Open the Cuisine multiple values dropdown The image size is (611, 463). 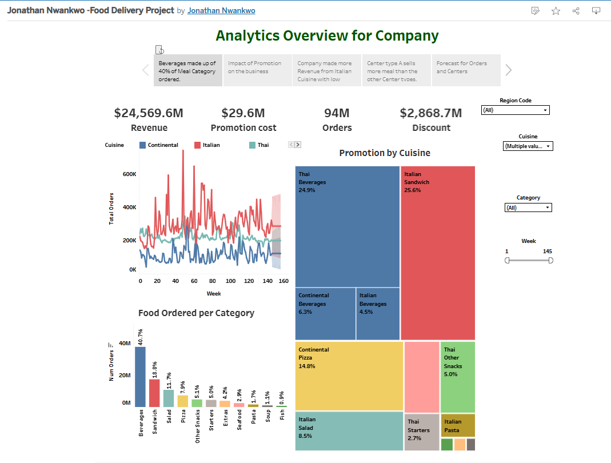(548, 146)
